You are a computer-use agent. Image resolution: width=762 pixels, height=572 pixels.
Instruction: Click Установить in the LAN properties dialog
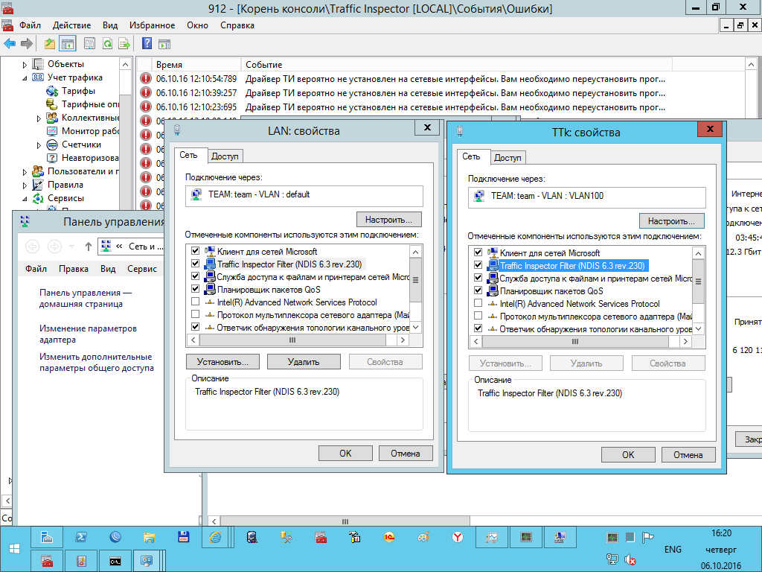[x=222, y=362]
